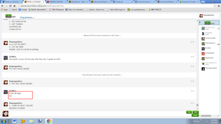Click DexMax avatar in the user list
The width and height of the screenshot is (221, 124).
pos(203,49)
